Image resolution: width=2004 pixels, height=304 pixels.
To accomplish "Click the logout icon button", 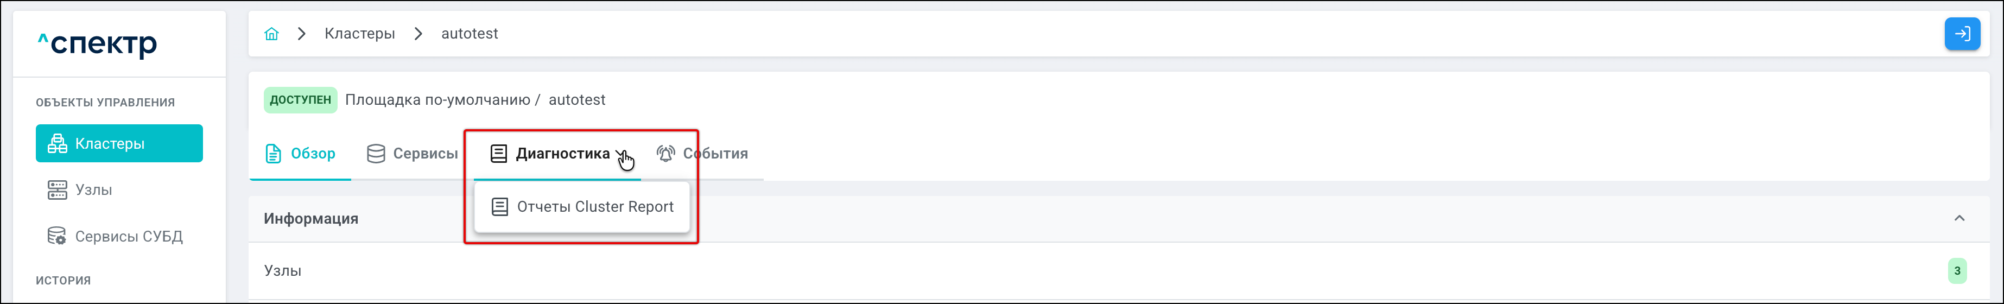I will pos(1962,34).
